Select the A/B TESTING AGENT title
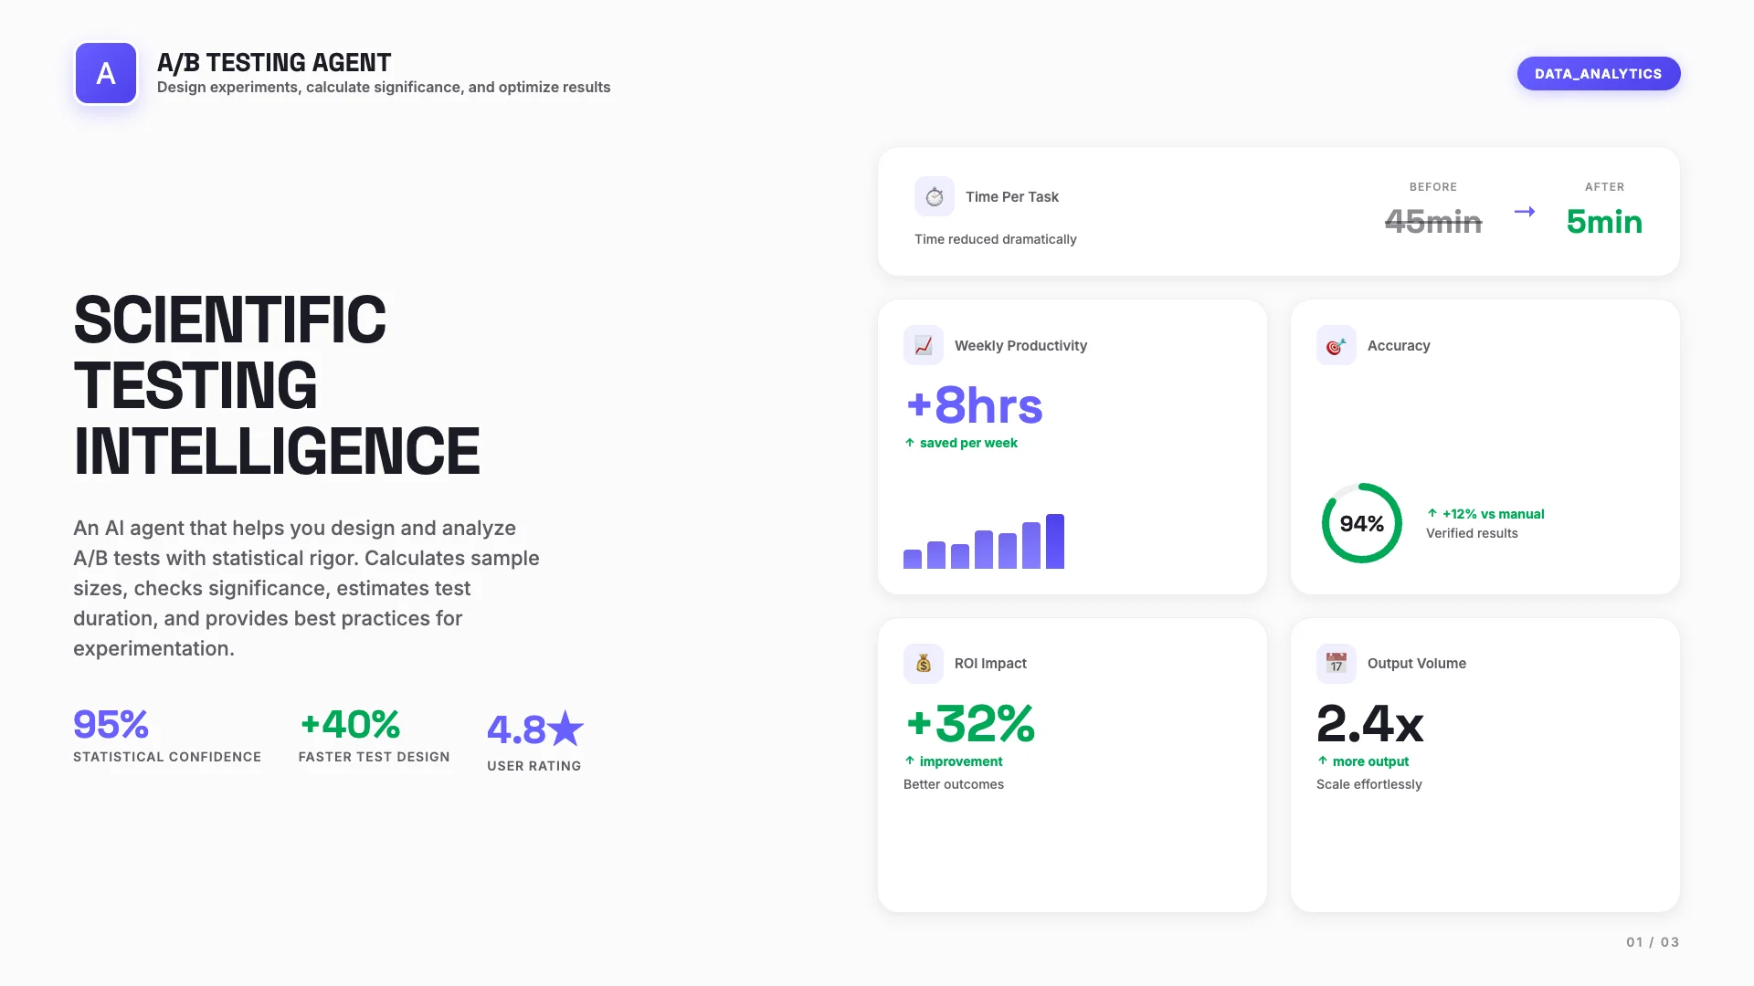This screenshot has height=986, width=1754. (274, 62)
